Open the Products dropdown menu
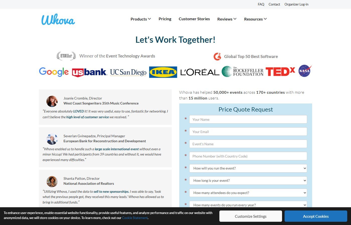The width and height of the screenshot is (351, 225). (x=141, y=19)
